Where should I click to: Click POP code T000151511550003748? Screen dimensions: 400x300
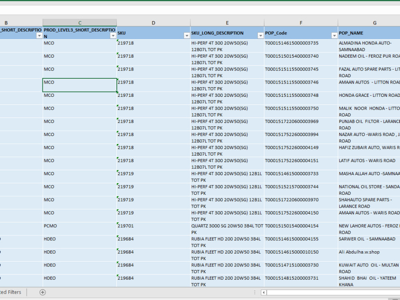point(301,98)
